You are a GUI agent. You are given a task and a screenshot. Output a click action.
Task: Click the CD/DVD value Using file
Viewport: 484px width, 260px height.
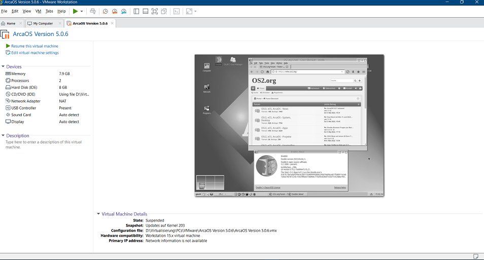tap(74, 94)
